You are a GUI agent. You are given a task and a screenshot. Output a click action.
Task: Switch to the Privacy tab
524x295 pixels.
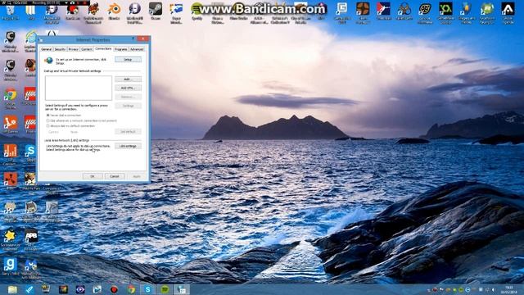coord(73,49)
